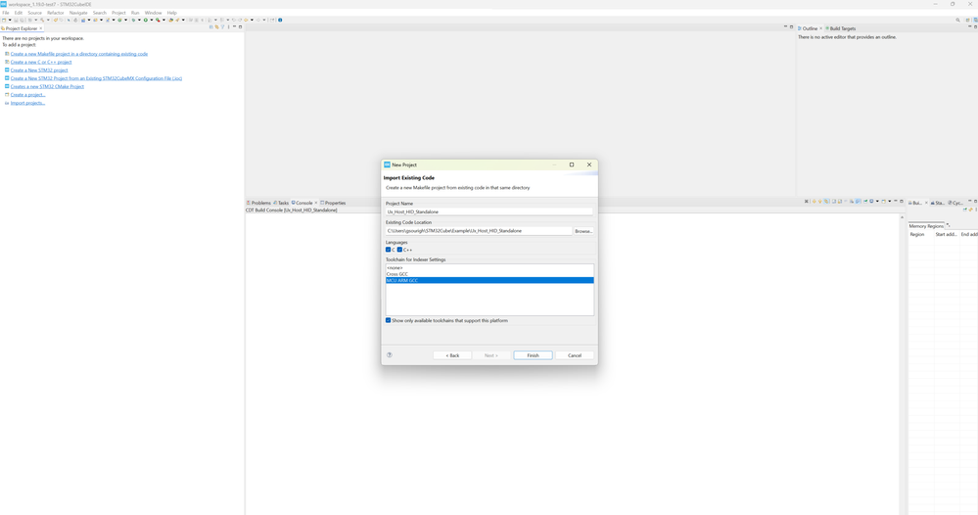Open dropdown arrow next to build hammer icon

[49, 20]
